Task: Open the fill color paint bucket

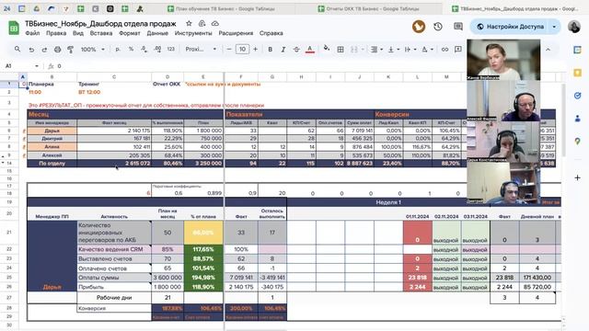Action: click(327, 49)
